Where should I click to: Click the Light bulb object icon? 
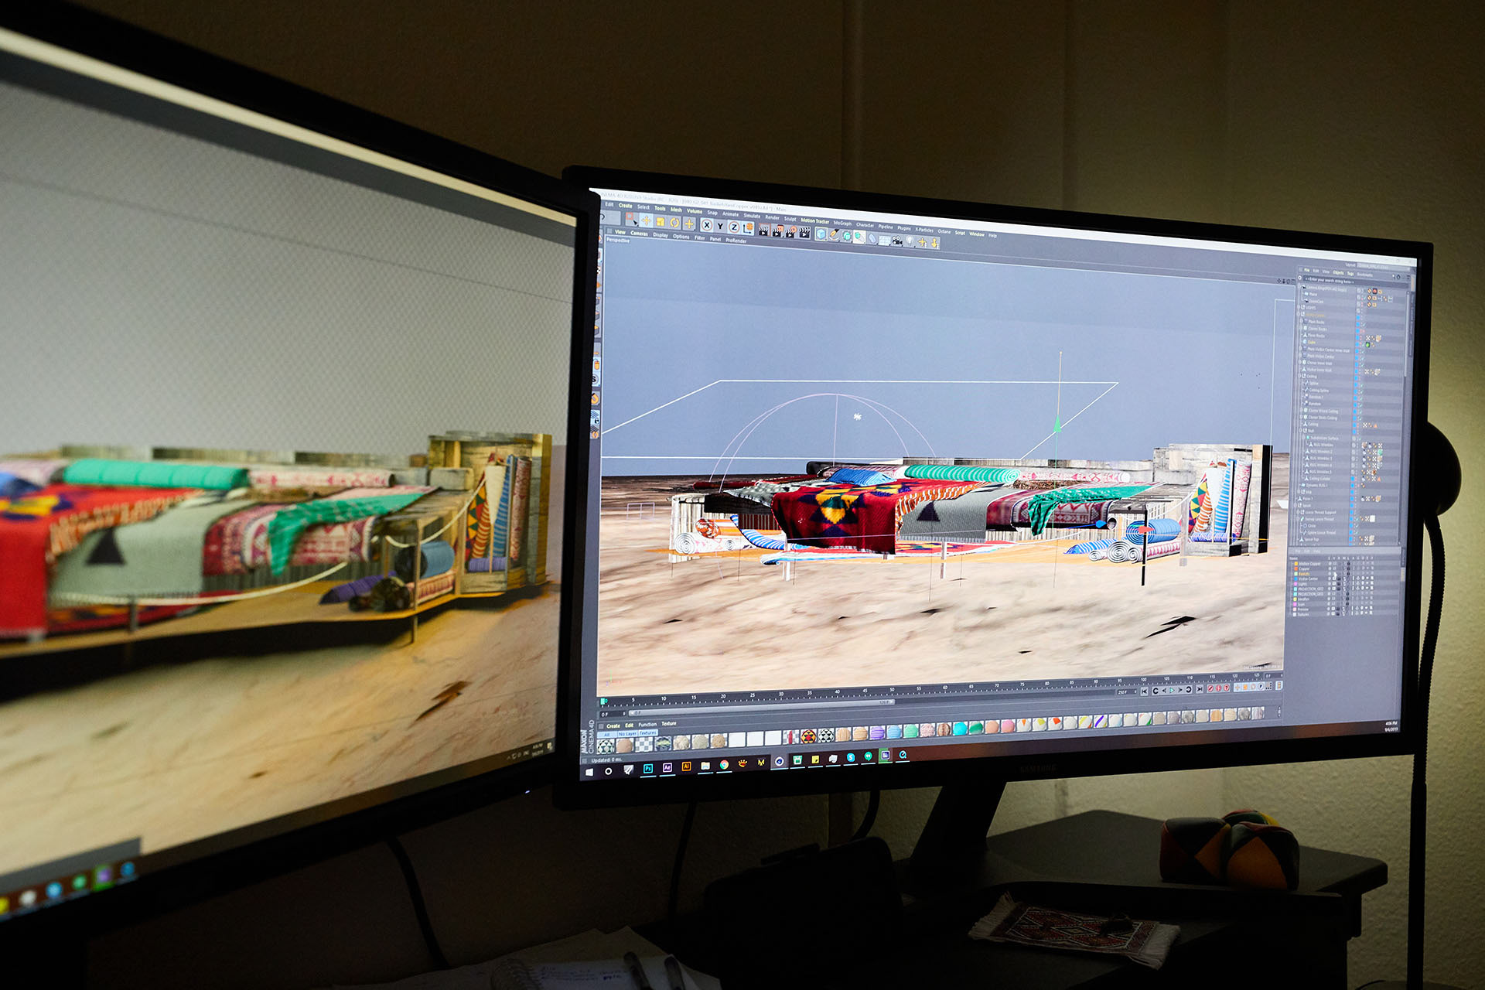pyautogui.click(x=910, y=241)
